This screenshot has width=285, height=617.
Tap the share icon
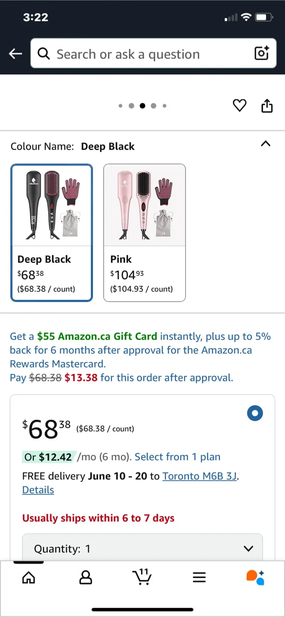tap(267, 105)
